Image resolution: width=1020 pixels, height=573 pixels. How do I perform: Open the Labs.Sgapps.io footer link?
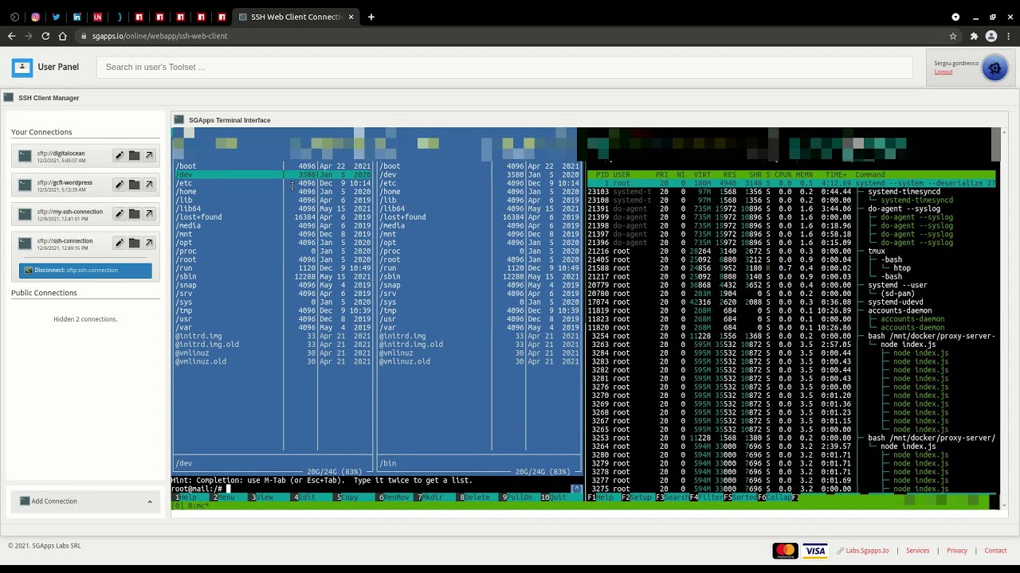pos(867,551)
